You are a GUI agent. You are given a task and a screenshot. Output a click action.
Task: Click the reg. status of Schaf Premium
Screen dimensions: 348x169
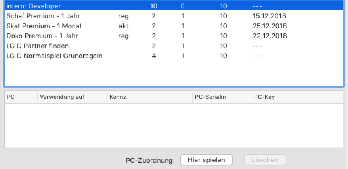pyautogui.click(x=125, y=16)
